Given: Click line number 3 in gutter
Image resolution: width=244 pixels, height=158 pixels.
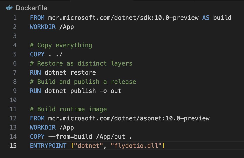Looking at the screenshot, I should [15, 36].
